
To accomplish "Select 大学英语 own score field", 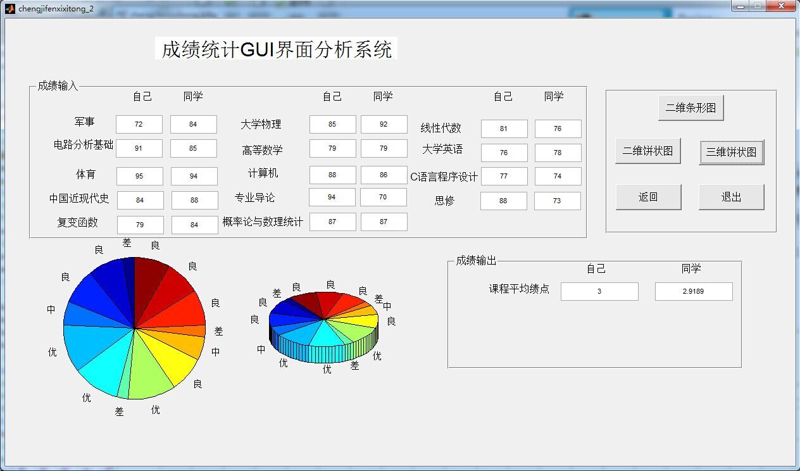I will click(x=504, y=153).
